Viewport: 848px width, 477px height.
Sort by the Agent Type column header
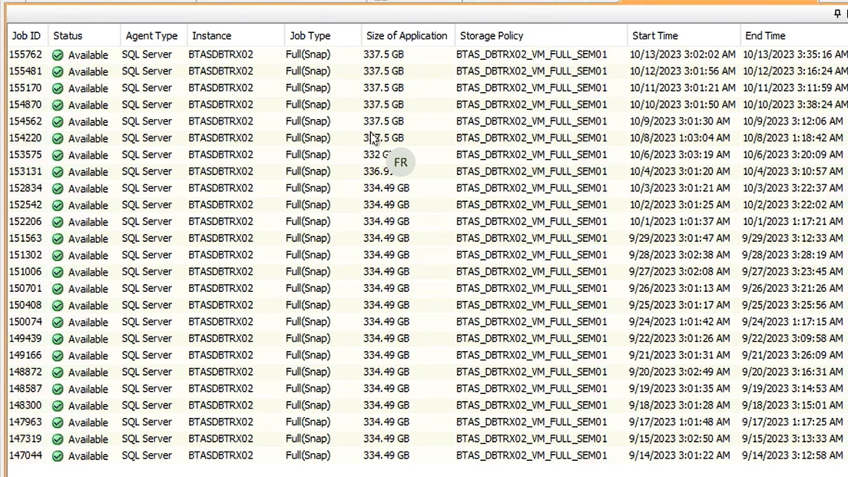point(154,35)
